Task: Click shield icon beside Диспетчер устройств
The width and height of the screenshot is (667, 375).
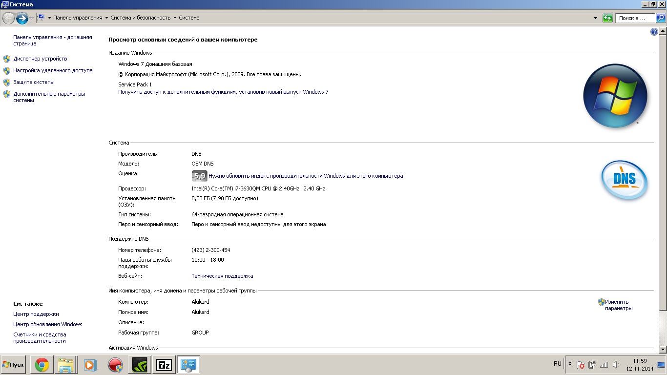Action: click(7, 59)
